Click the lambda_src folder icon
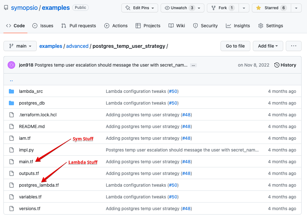 (x=11, y=91)
